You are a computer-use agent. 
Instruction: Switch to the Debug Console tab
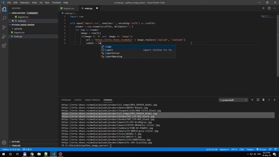[x=92, y=100]
